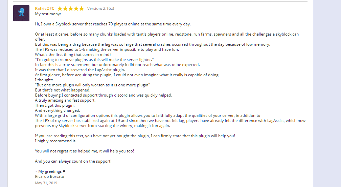Image resolution: width=341 pixels, height=187 pixels.
Task: Click the fifth rating star
Action: (82, 8)
